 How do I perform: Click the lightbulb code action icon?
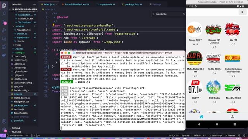53,25
